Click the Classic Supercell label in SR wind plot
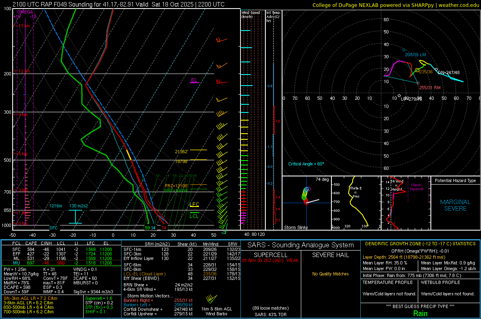 416,187
